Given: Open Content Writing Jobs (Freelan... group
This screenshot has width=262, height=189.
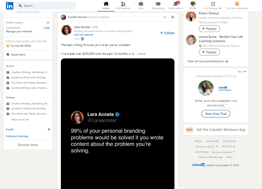Looking at the screenshot, I should pos(30,88).
